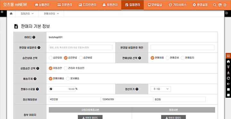Choose 관리자 수동승인 product approval
The height and width of the screenshot is (119, 231).
(65, 68)
